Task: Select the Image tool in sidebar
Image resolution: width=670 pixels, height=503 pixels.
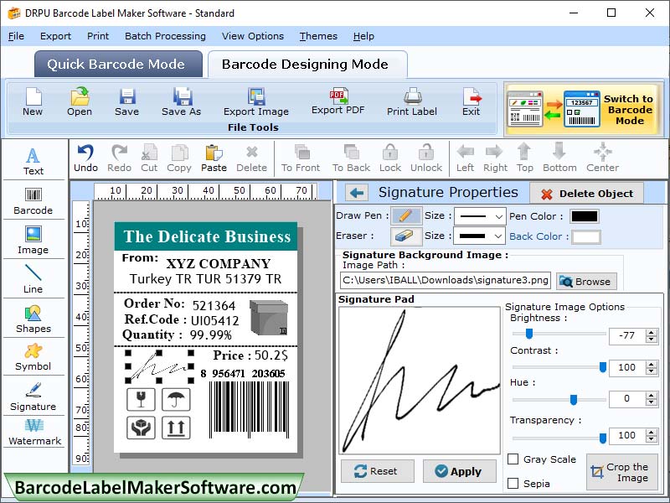Action: point(33,240)
